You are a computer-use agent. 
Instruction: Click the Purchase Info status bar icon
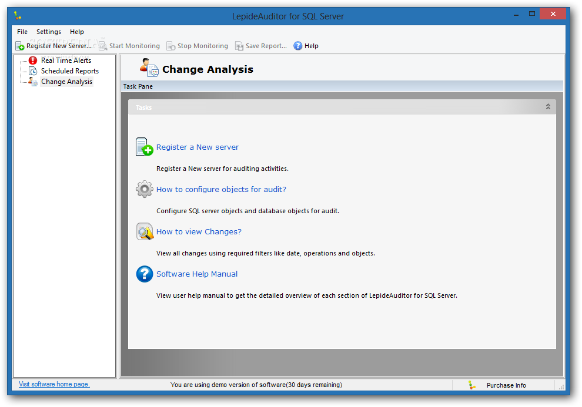pyautogui.click(x=471, y=385)
